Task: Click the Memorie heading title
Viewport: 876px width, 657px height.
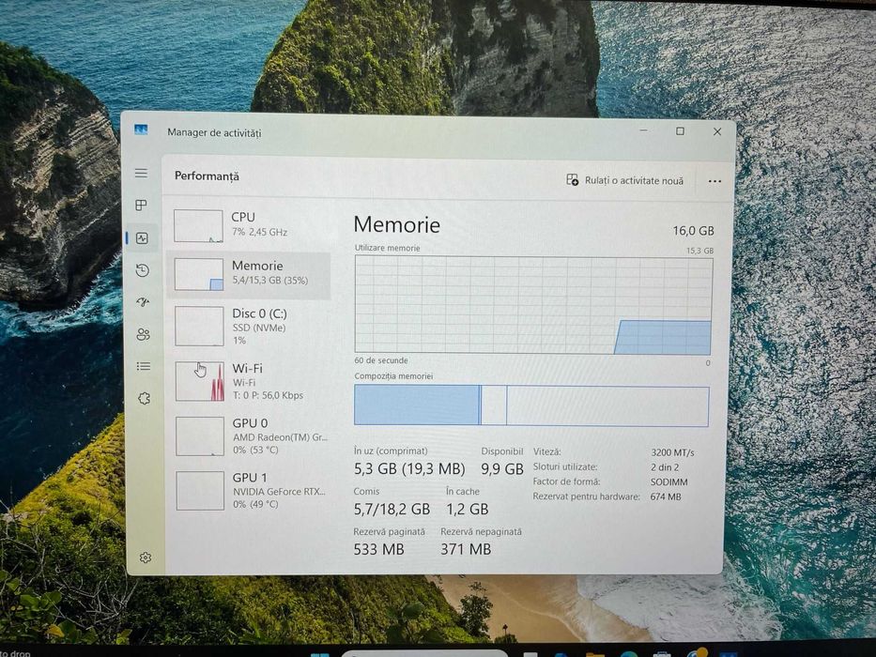Action: pyautogui.click(x=396, y=224)
